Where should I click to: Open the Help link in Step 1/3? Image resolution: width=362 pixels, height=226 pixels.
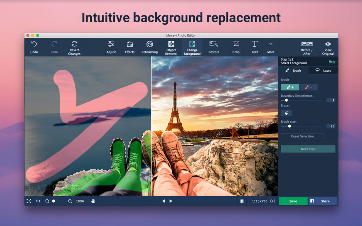pos(332,61)
